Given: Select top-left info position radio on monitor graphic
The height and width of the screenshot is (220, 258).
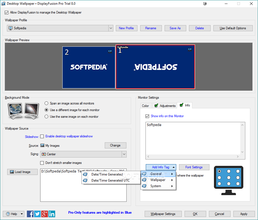Looking at the screenshot, I should 219,171.
